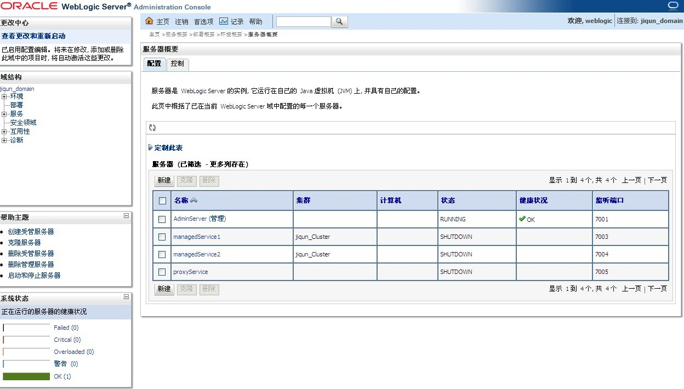Toggle the select-all checkbox in table header
The image size is (684, 389).
click(x=162, y=201)
